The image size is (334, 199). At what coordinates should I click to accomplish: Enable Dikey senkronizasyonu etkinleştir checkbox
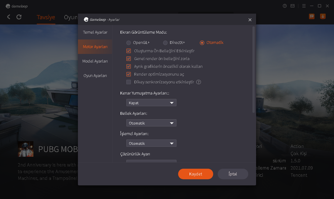[x=129, y=82]
